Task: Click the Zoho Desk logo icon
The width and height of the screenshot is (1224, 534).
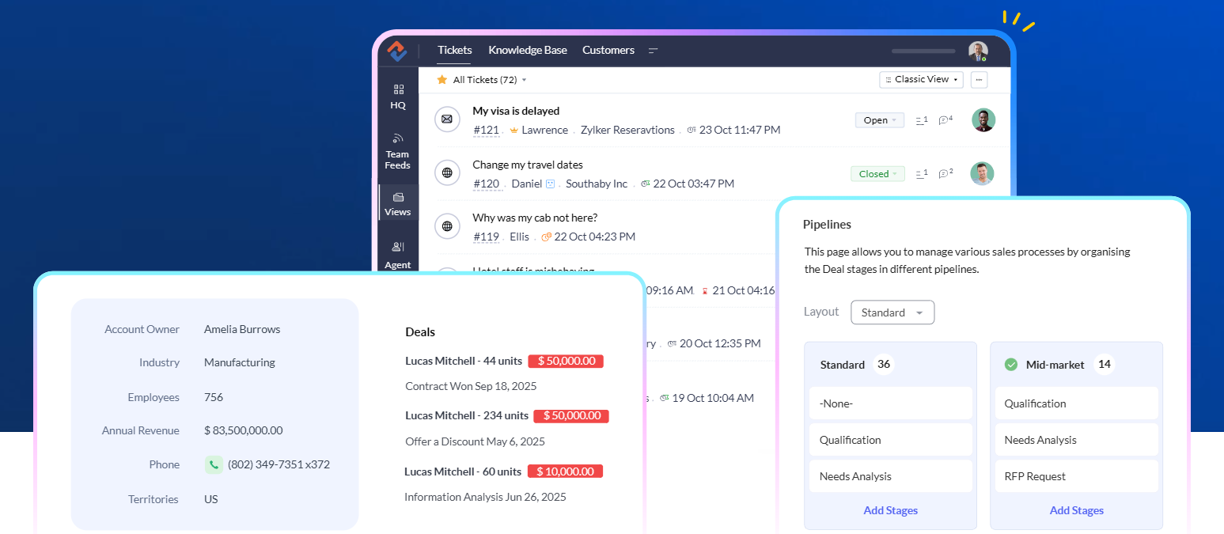Action: [397, 51]
